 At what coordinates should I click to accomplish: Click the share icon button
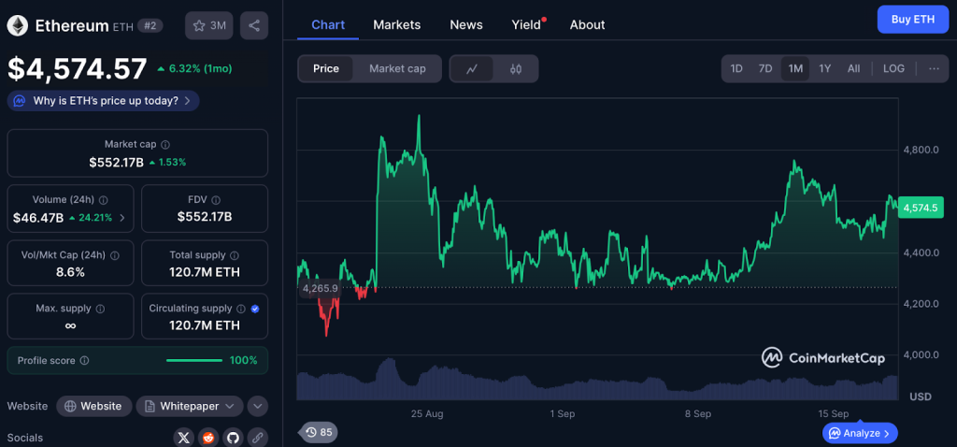254,25
